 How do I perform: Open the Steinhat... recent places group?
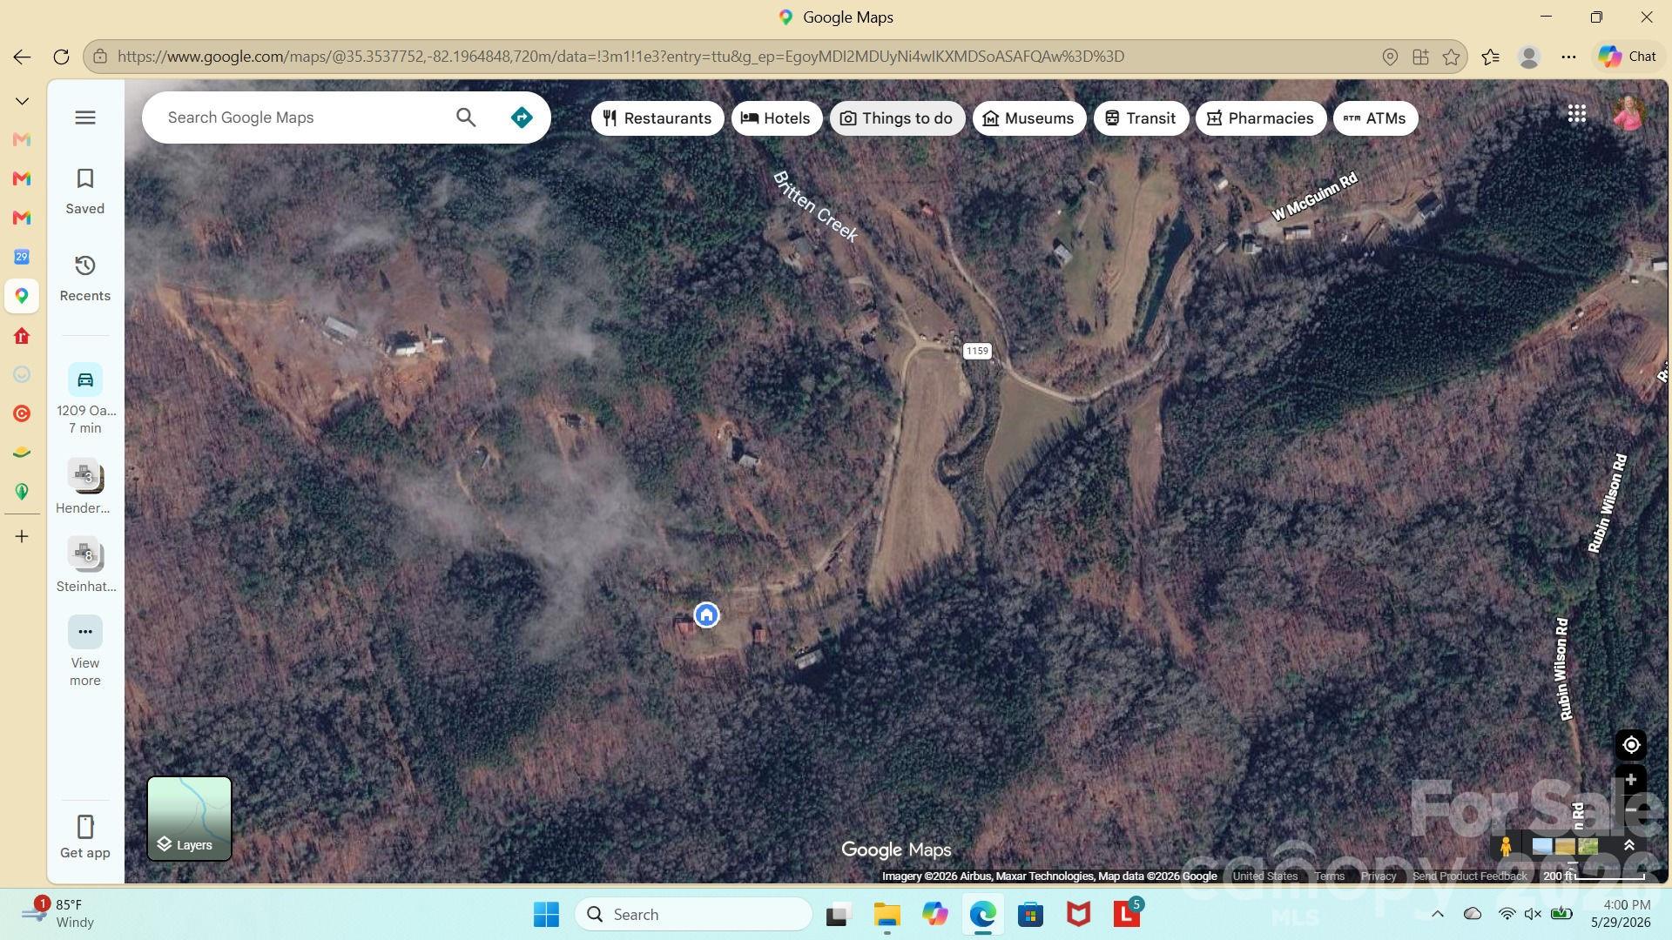[85, 565]
